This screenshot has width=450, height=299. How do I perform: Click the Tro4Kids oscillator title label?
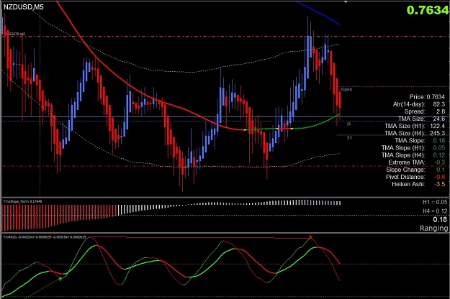pos(45,237)
